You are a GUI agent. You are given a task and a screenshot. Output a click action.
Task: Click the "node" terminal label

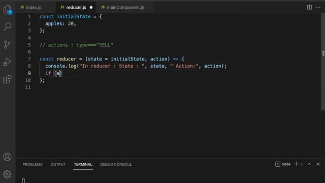[x=286, y=164]
